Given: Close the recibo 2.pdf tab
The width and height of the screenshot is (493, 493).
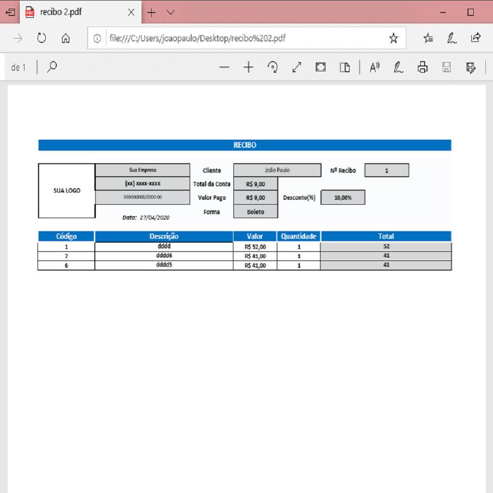Looking at the screenshot, I should tap(131, 13).
